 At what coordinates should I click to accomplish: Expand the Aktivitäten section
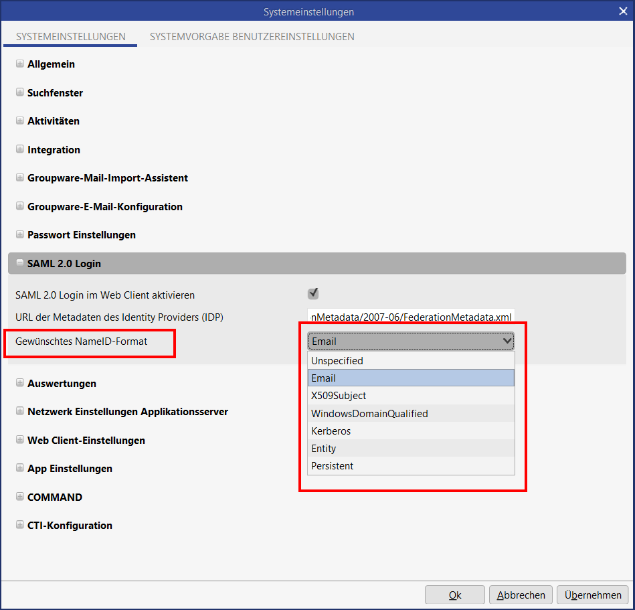click(x=20, y=121)
